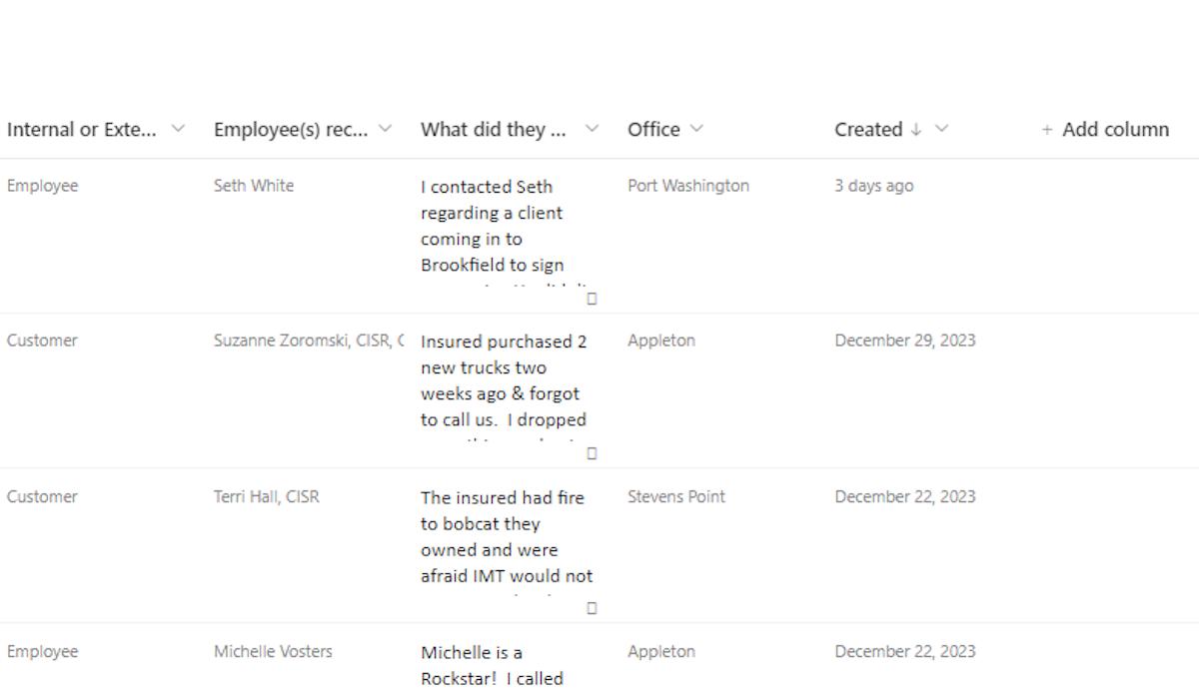Expand the Seth White comment text
Viewport: 1199px width, 698px height.
[592, 299]
